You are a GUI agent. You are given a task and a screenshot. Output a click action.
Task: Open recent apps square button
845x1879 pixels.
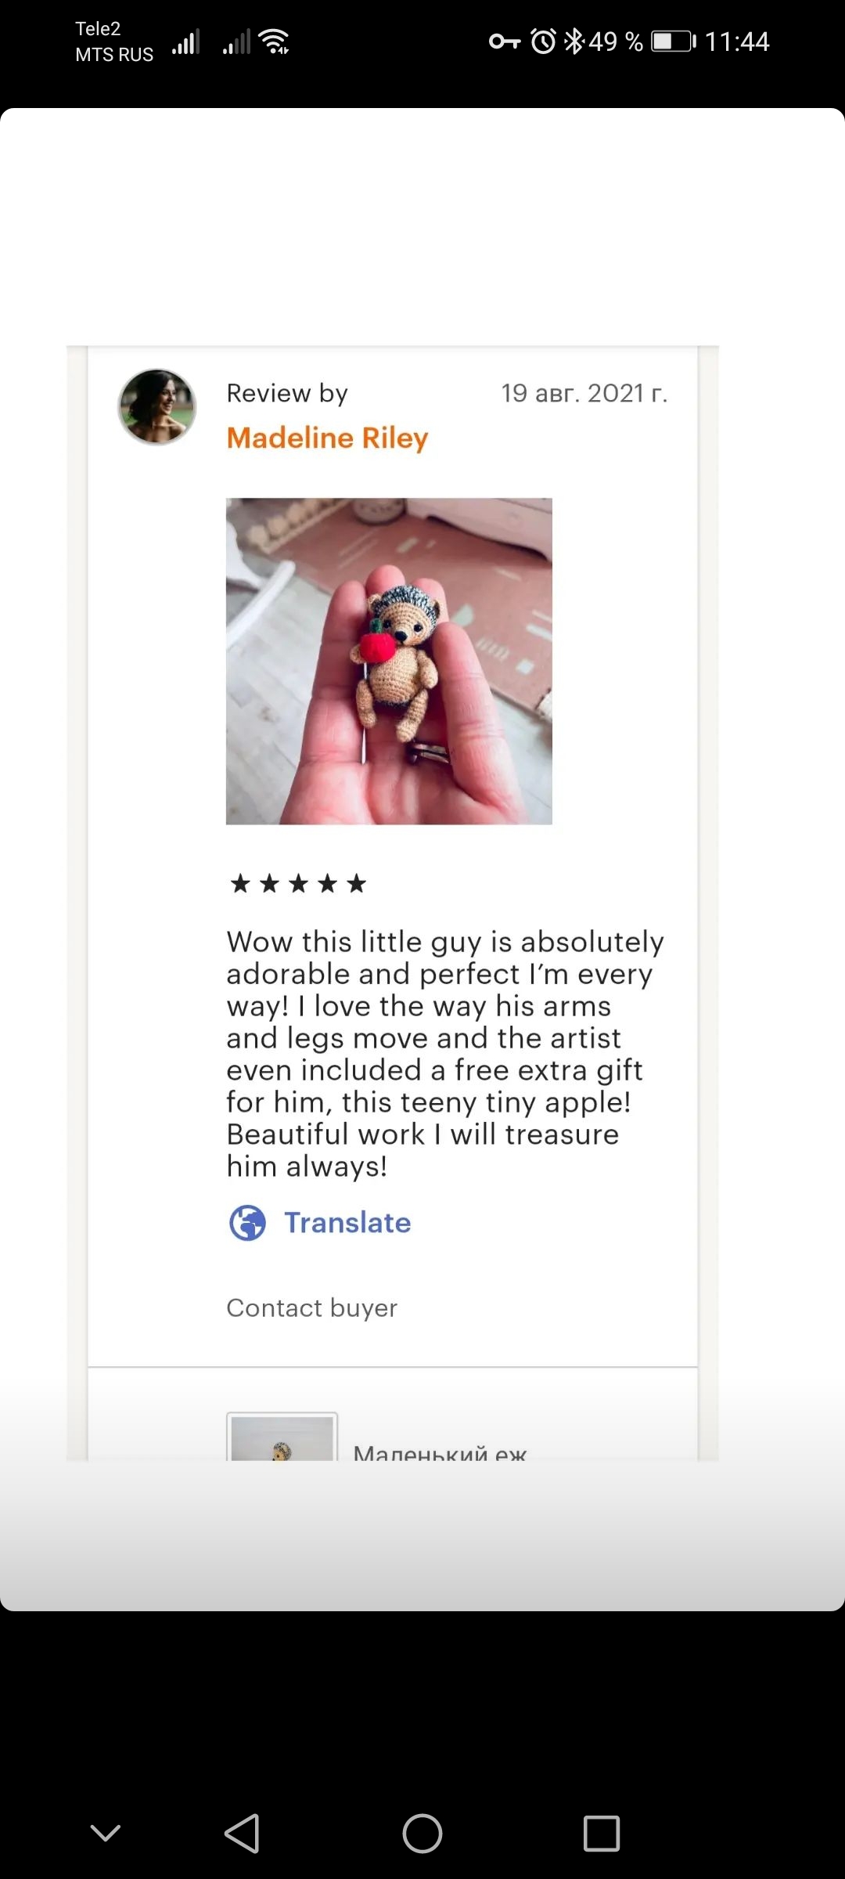[x=602, y=1833]
